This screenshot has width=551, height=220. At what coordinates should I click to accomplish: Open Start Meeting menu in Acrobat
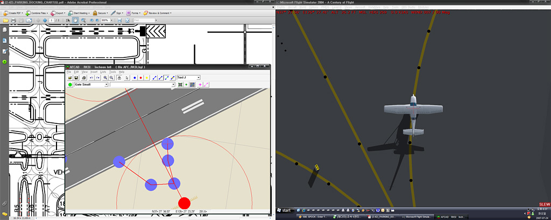pyautogui.click(x=79, y=13)
